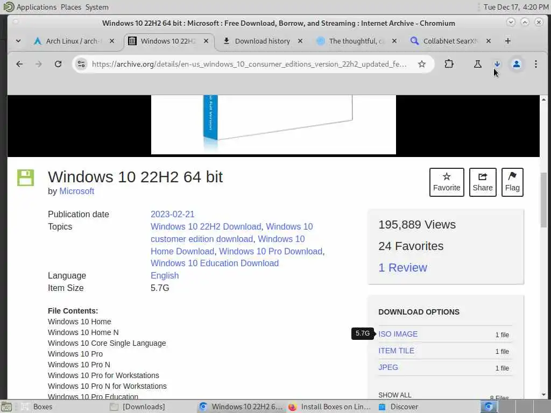Switch to the CollabNet SearXNG tab

[x=449, y=41]
